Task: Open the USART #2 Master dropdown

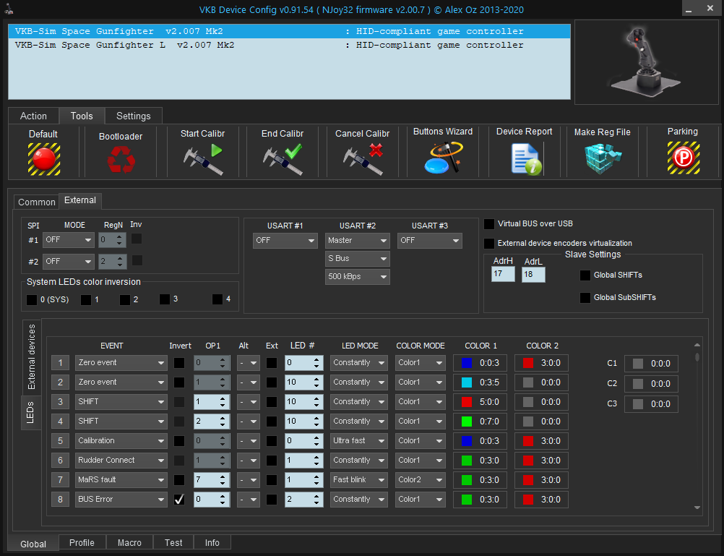Action: [x=357, y=240]
